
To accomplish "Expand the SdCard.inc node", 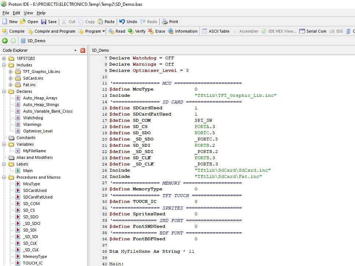I will point(10,78).
